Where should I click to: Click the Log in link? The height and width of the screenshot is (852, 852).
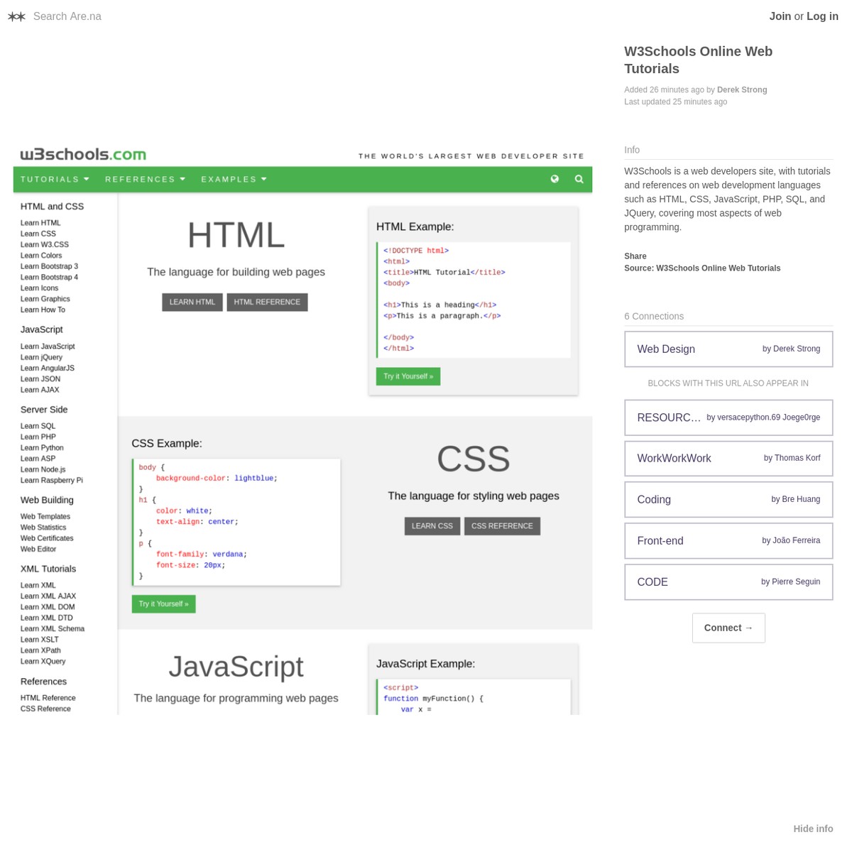[x=822, y=16]
